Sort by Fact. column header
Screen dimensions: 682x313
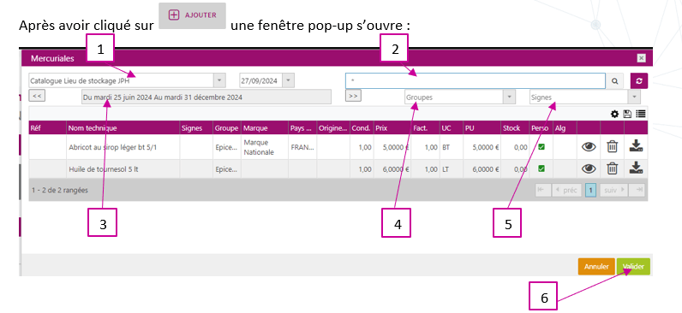click(425, 128)
